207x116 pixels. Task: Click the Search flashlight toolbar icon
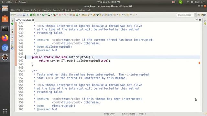pos(89,15)
